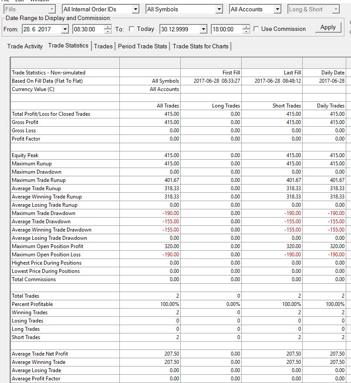This screenshot has width=351, height=383.
Task: Open the To date 30.12.9999 dropdown arrow
Action: (203, 29)
